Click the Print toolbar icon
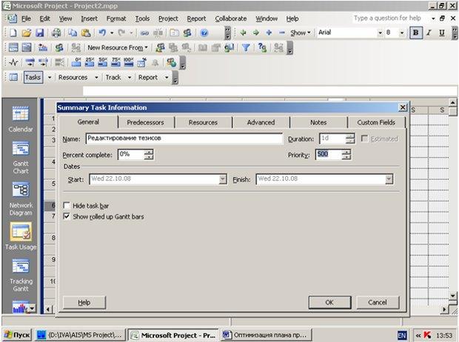 pos(56,33)
